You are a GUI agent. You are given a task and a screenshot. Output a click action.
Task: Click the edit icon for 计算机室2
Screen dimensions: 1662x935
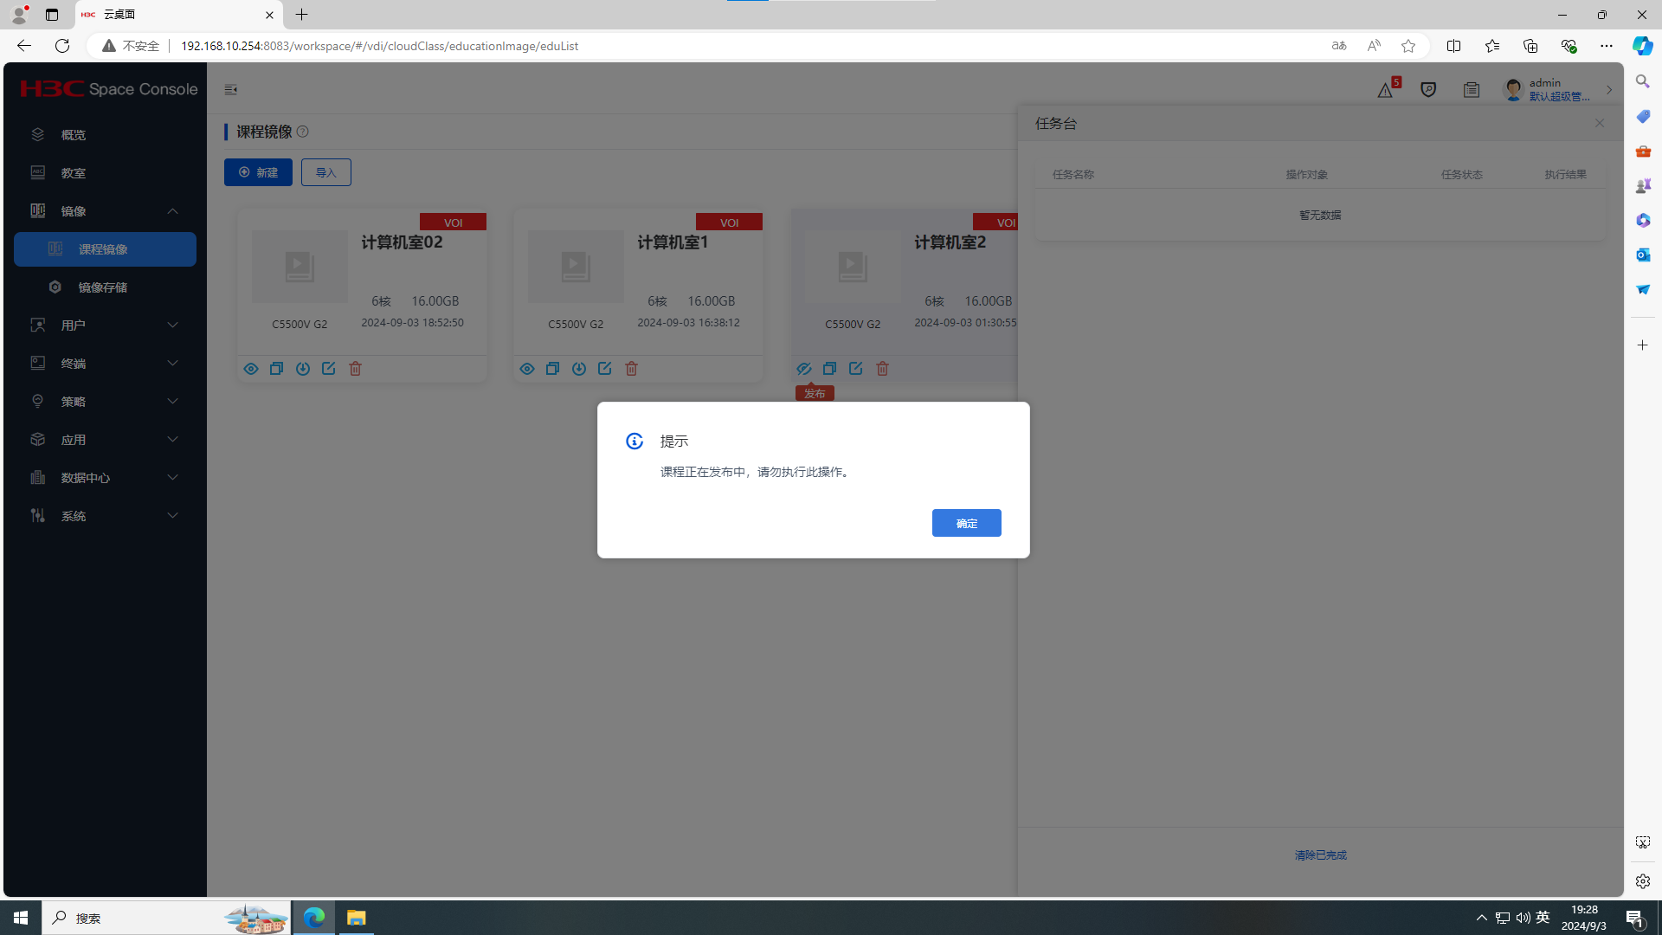856,369
